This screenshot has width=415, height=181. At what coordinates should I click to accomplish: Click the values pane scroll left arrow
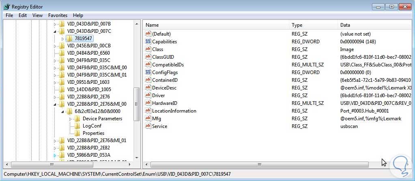coord(146,165)
